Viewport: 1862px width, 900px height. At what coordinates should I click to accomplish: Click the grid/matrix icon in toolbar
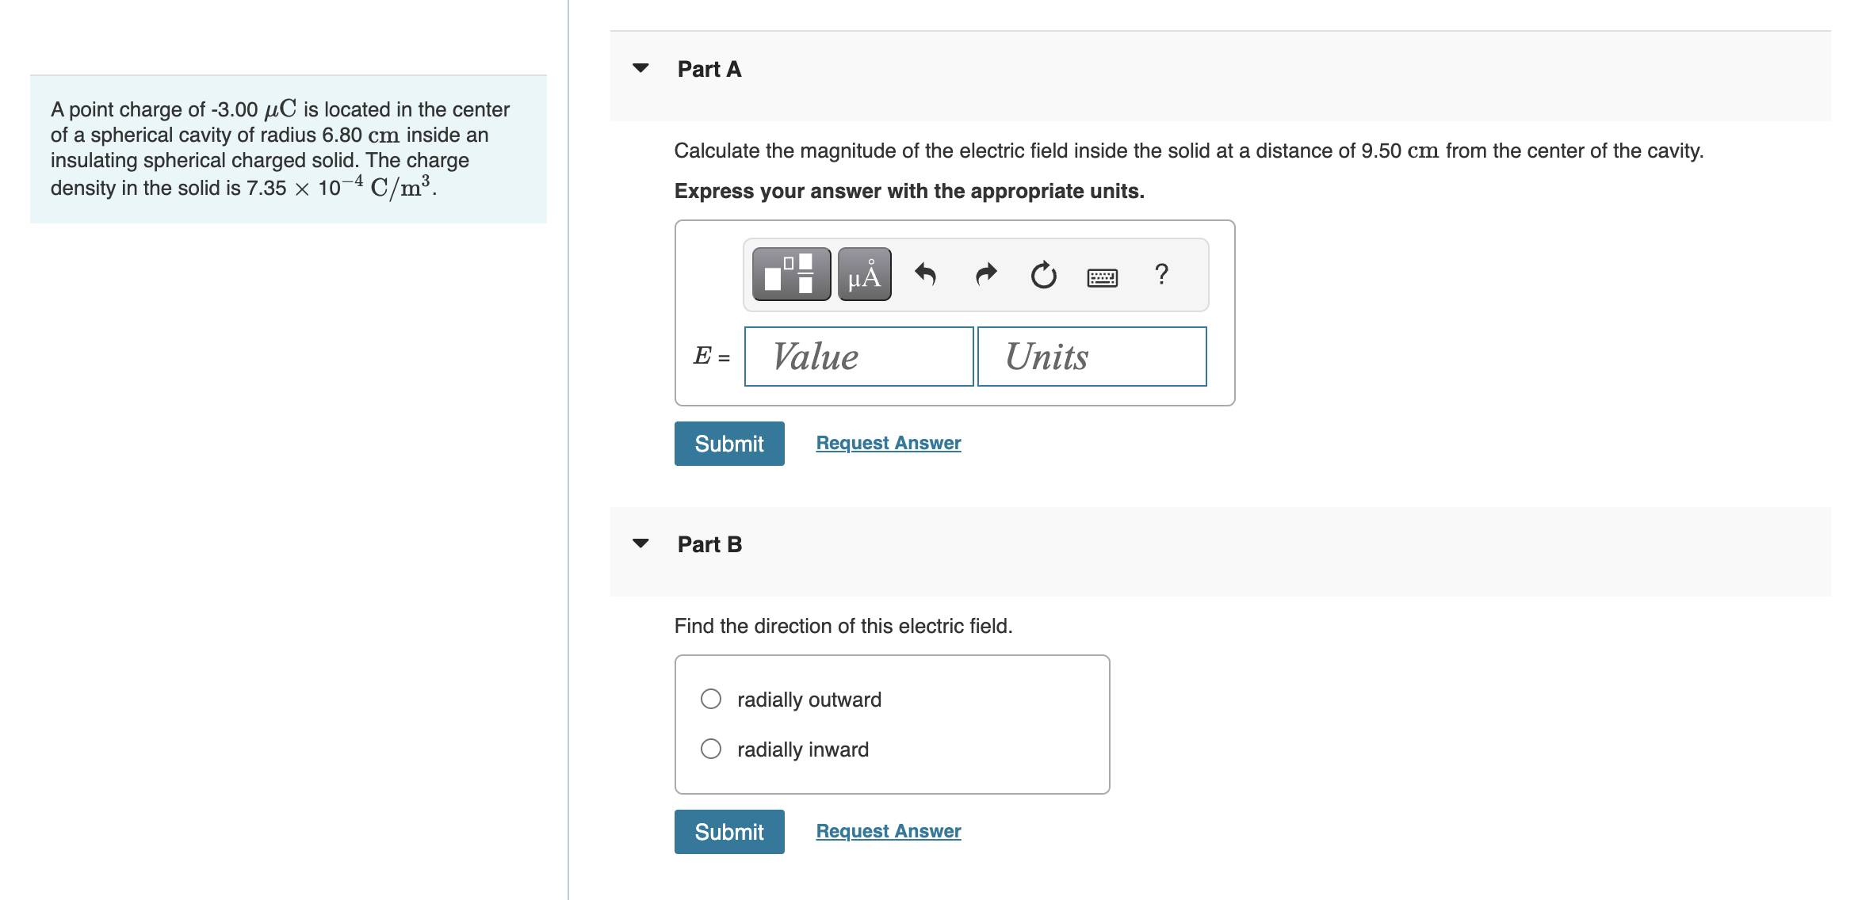tap(790, 273)
